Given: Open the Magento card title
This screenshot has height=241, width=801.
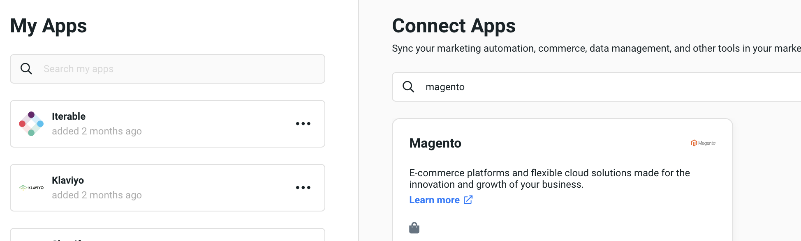Looking at the screenshot, I should [x=435, y=143].
